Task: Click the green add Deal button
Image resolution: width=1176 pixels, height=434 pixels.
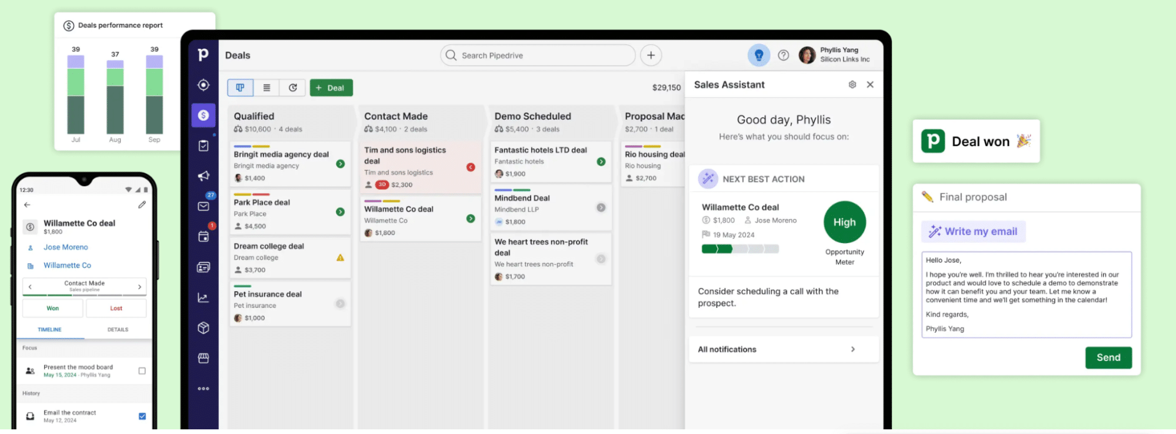Action: tap(331, 88)
